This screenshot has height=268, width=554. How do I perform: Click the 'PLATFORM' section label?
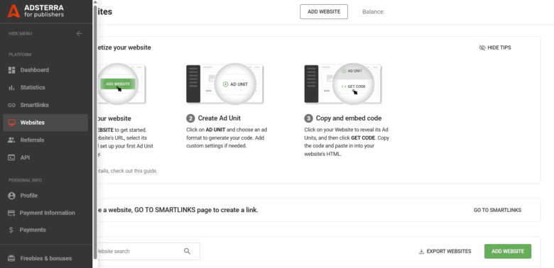click(x=20, y=55)
